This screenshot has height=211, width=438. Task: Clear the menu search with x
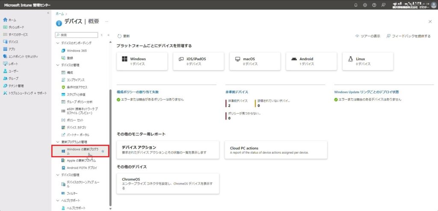point(102,35)
